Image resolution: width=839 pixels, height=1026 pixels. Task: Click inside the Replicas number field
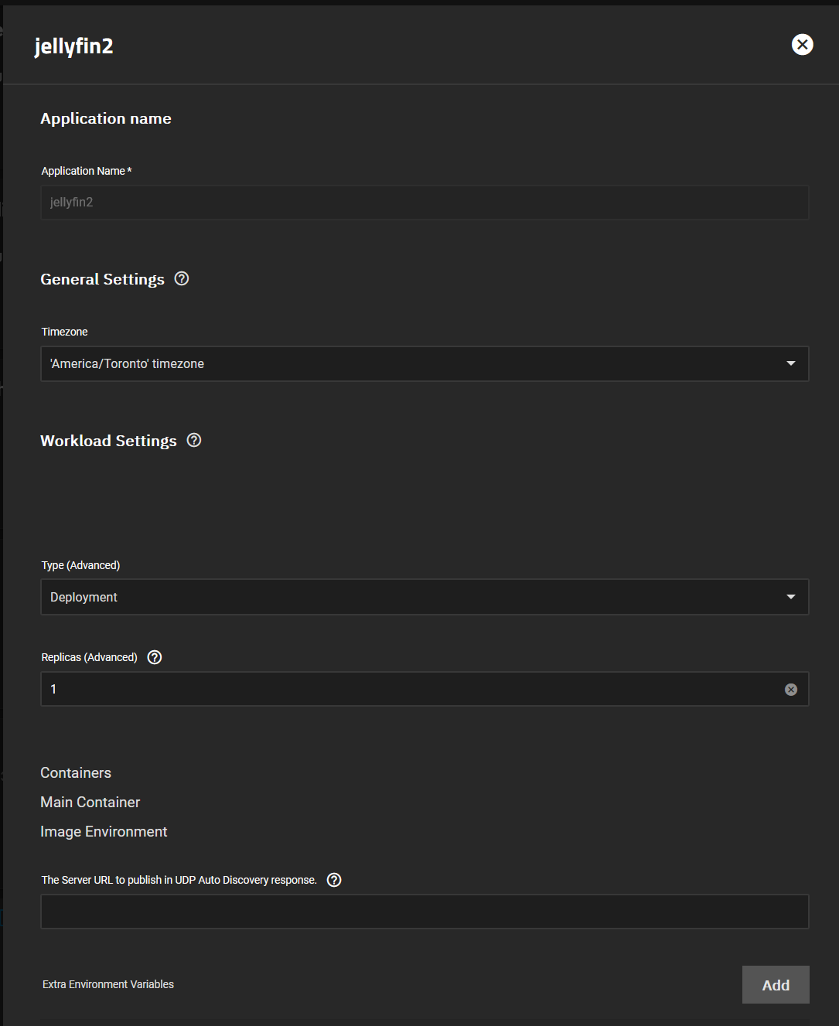387,689
